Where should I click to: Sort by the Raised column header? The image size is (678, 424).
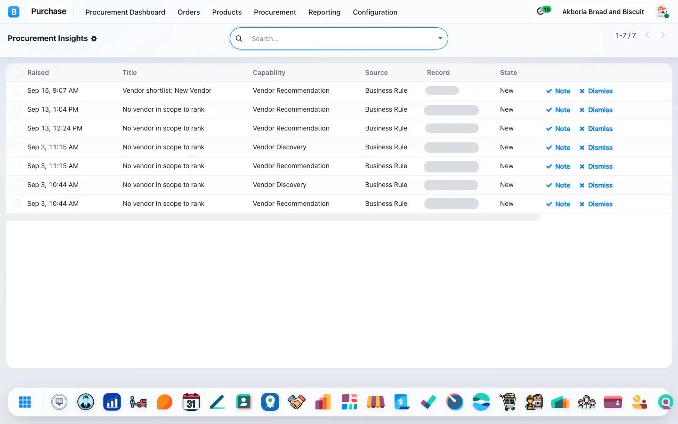coord(38,73)
